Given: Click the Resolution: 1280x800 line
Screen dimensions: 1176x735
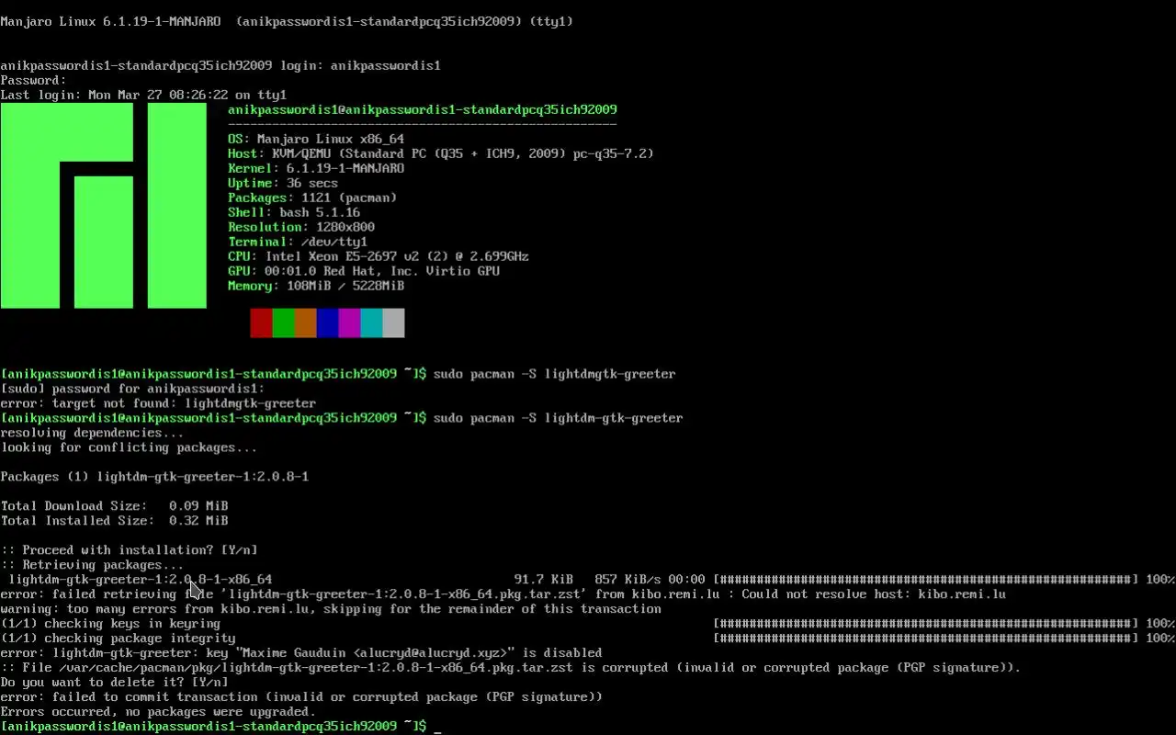Looking at the screenshot, I should coord(301,227).
